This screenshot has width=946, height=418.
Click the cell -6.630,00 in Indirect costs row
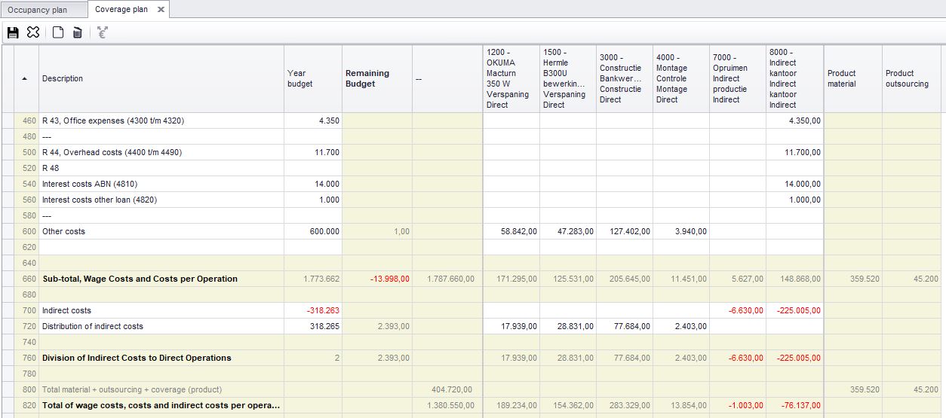coord(738,310)
